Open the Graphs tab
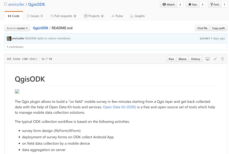The width and height of the screenshot is (229, 154). [x=137, y=16]
